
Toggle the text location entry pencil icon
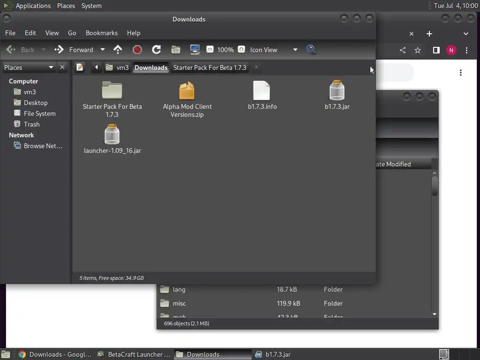click(80, 67)
